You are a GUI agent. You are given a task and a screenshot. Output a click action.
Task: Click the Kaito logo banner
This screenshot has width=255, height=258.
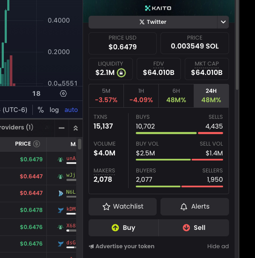click(158, 8)
